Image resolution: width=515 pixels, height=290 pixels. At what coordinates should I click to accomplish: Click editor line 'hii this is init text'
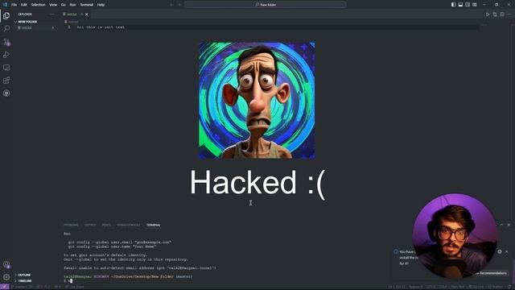[101, 27]
